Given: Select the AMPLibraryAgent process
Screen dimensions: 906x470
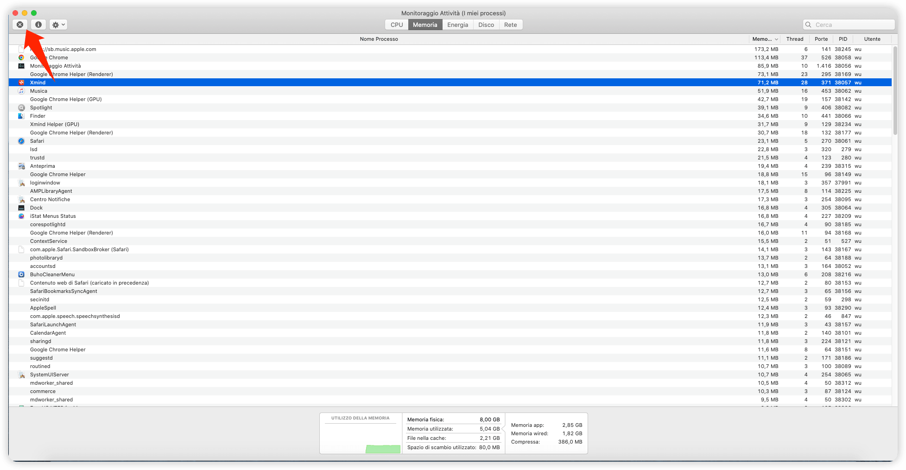Looking at the screenshot, I should 450,191.
